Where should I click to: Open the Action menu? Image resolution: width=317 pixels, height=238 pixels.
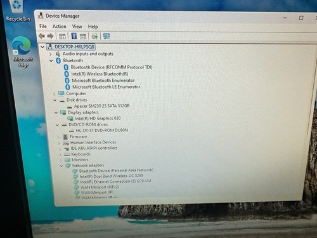click(x=60, y=27)
